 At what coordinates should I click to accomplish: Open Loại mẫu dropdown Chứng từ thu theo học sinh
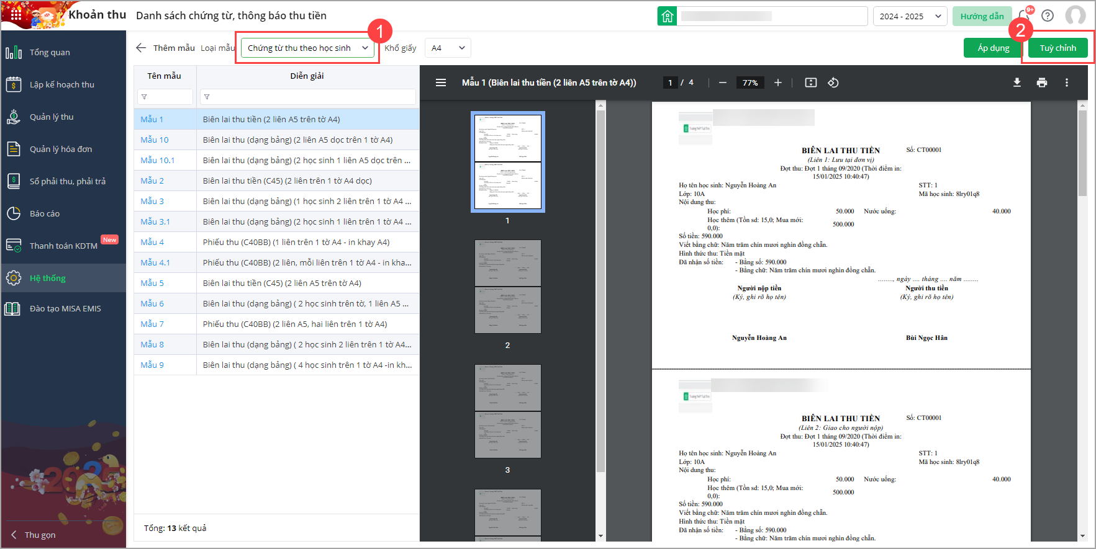[x=308, y=48]
